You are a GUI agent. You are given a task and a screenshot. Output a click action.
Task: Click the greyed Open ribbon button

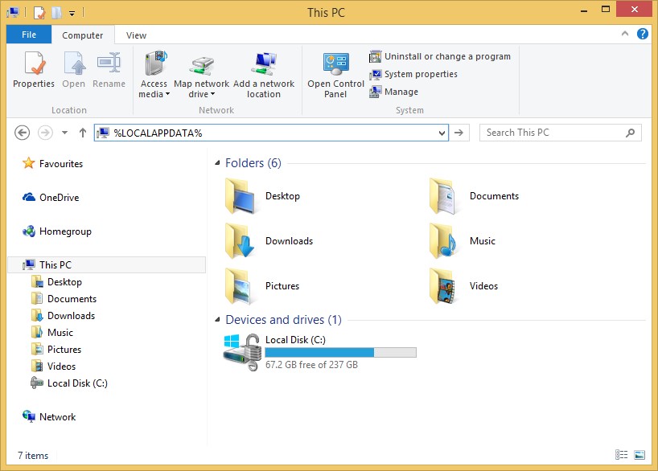[74, 70]
